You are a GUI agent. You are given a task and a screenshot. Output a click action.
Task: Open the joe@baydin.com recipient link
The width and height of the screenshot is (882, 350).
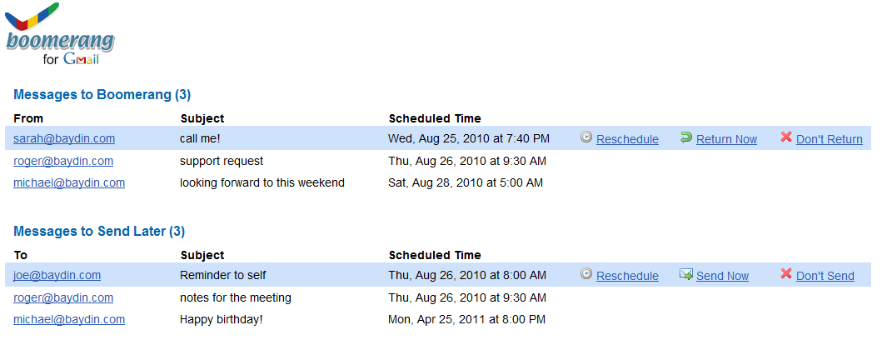(x=57, y=275)
